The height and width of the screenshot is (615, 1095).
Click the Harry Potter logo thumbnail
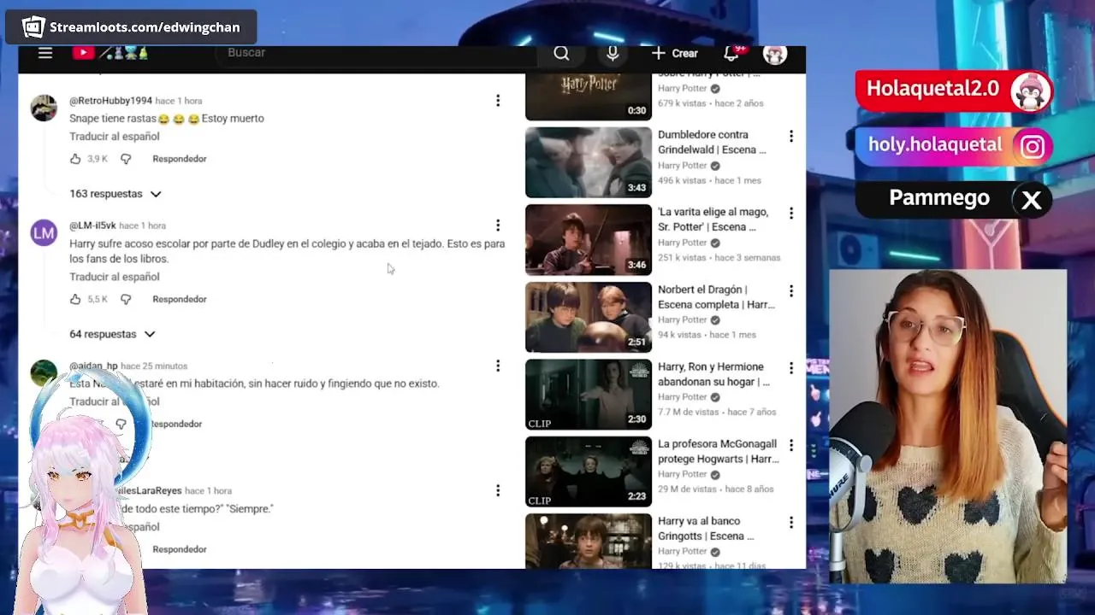pos(589,97)
